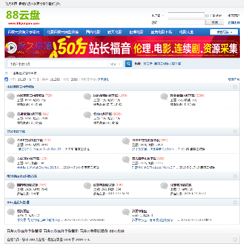This screenshot has height=244, width=244.
Task: Open the 立即注册 register link
Action: tap(233, 22)
